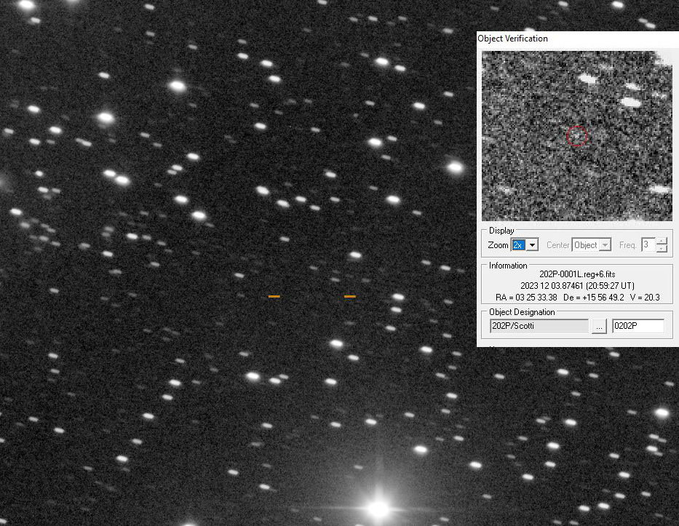Click the very bright star at bottom of image
The width and height of the screenshot is (679, 526).
pos(378,507)
